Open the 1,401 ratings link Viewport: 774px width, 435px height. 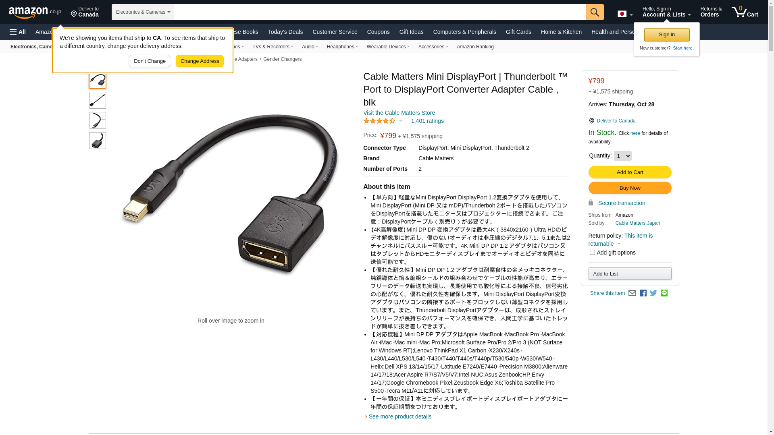427,121
